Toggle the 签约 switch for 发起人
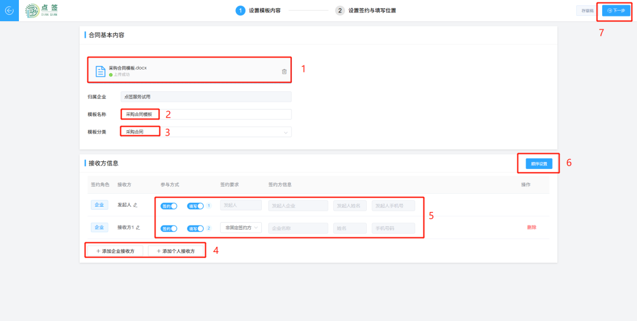The width and height of the screenshot is (637, 321). coord(169,206)
